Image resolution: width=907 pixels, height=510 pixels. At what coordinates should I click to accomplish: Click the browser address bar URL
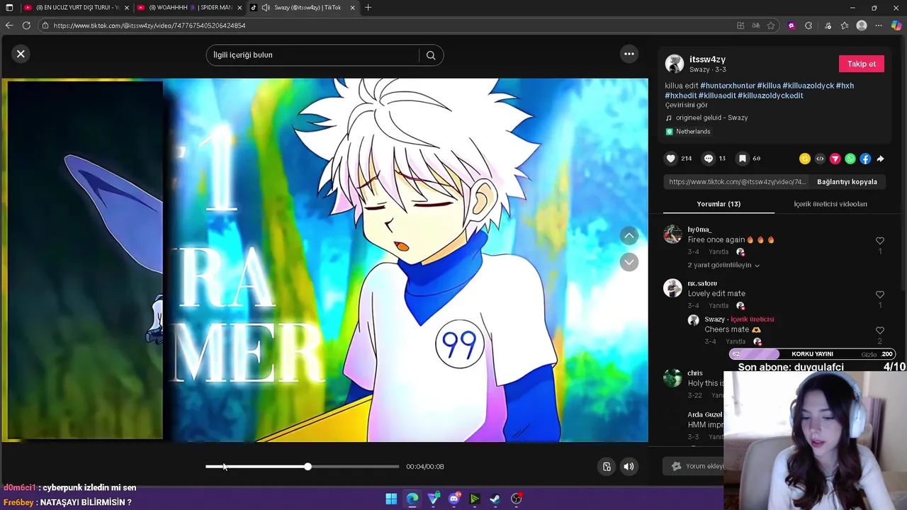point(150,25)
